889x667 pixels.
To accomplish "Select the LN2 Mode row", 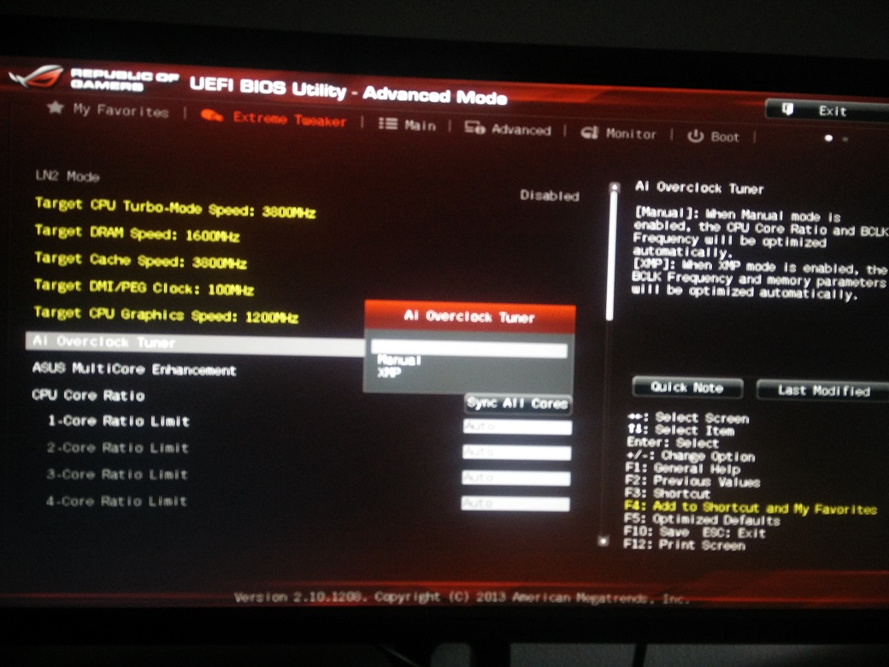I will (x=67, y=176).
